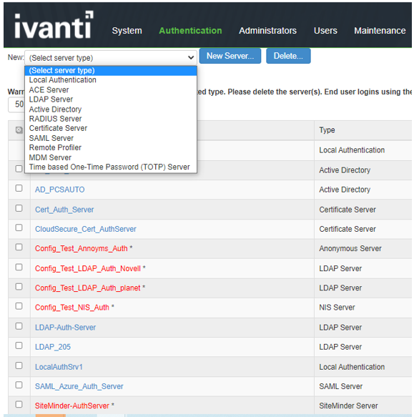Open the LDAP_205 server link
This screenshot has width=414, height=417.
pyautogui.click(x=53, y=347)
